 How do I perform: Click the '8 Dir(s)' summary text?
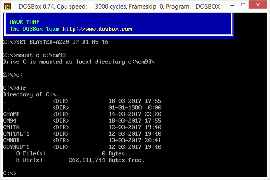pyautogui.click(x=30, y=160)
